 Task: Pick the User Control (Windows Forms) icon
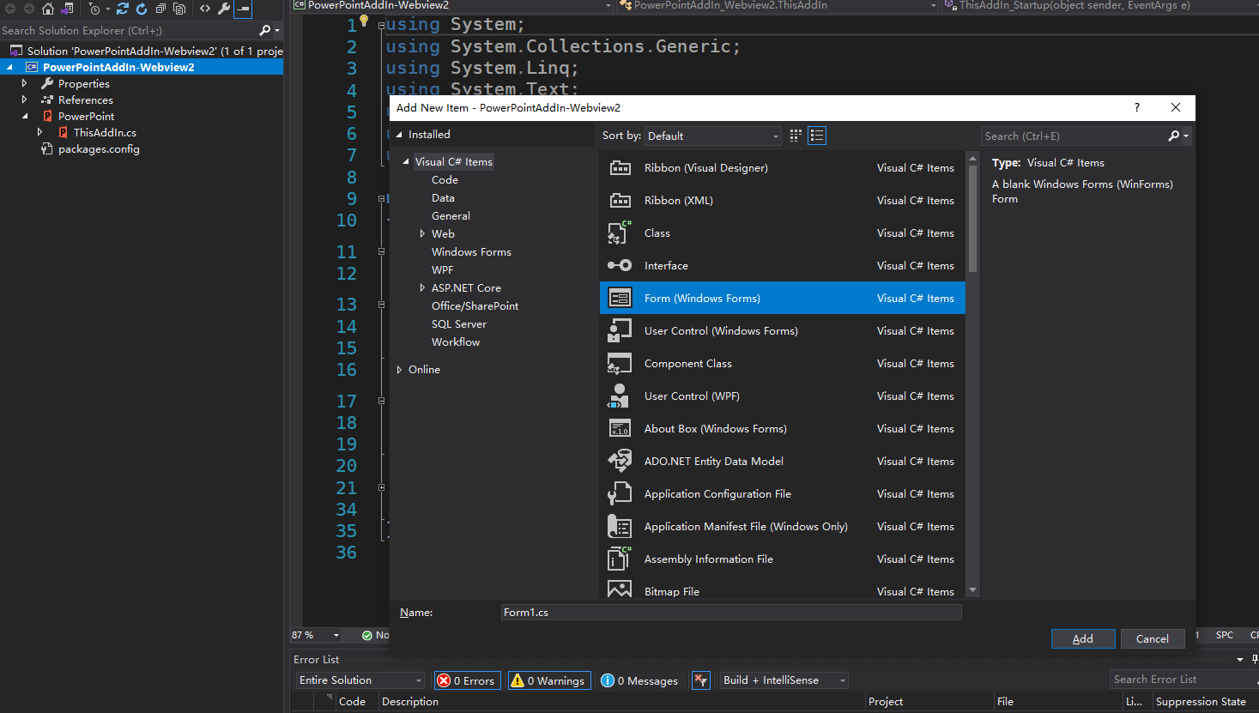[620, 330]
